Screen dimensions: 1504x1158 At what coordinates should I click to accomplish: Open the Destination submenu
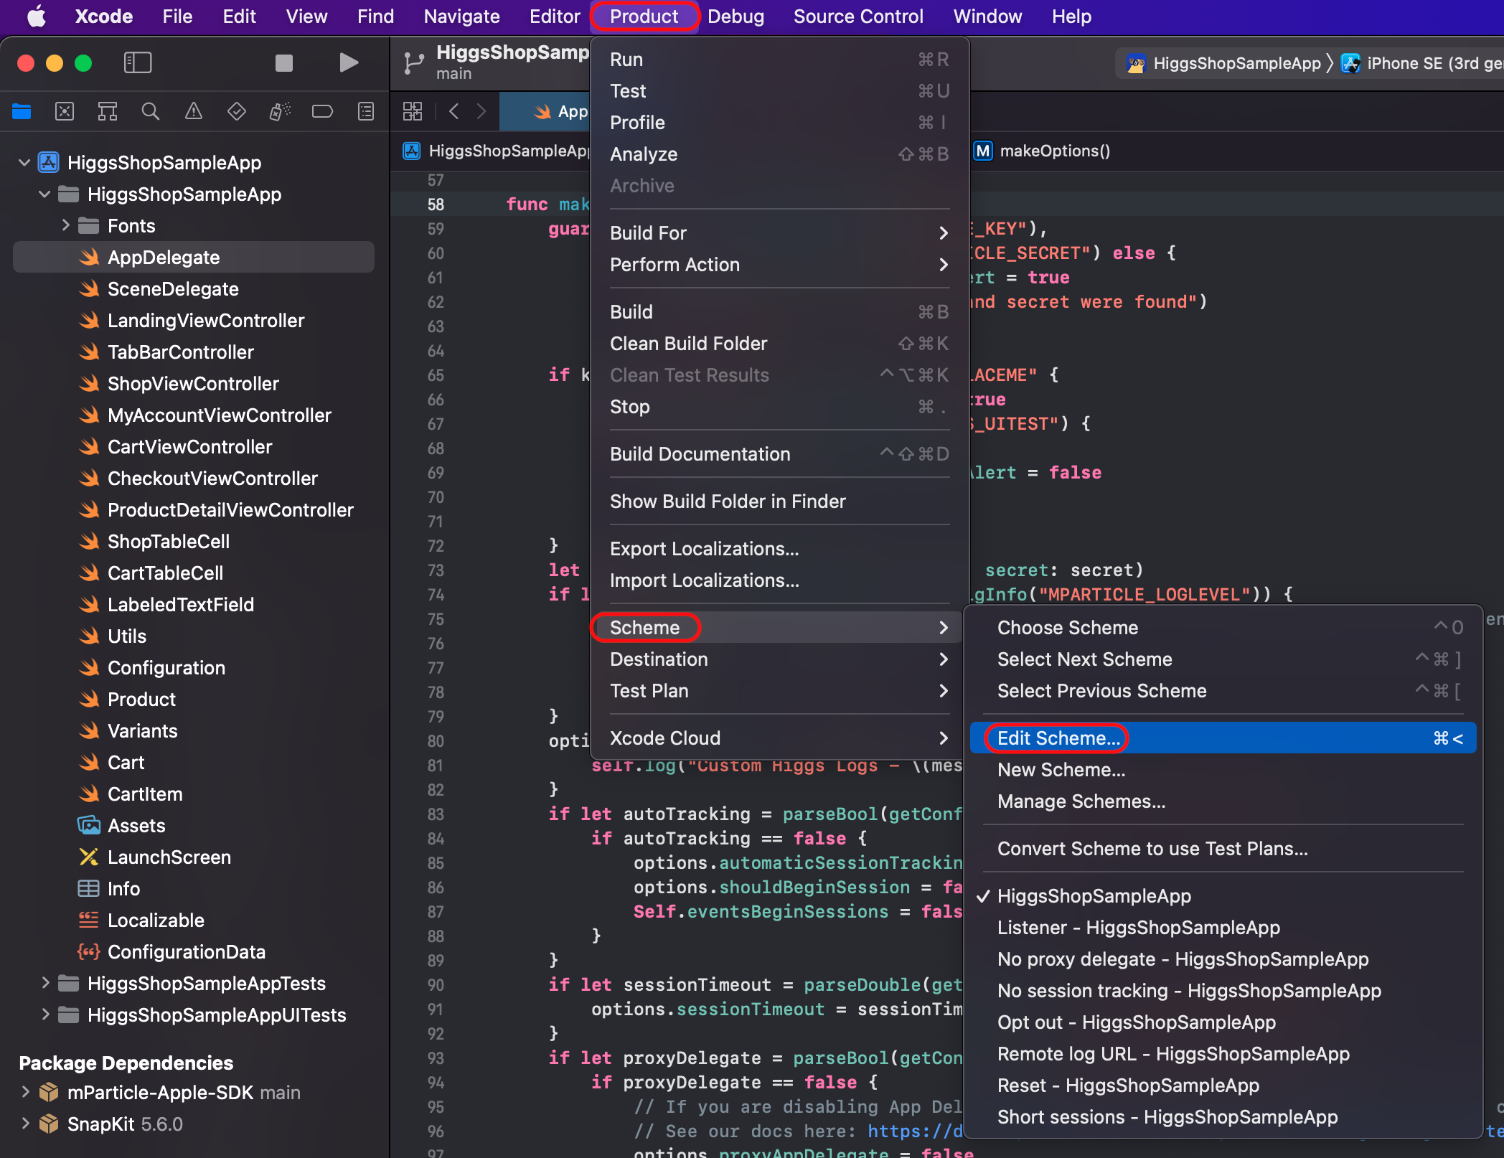(780, 659)
